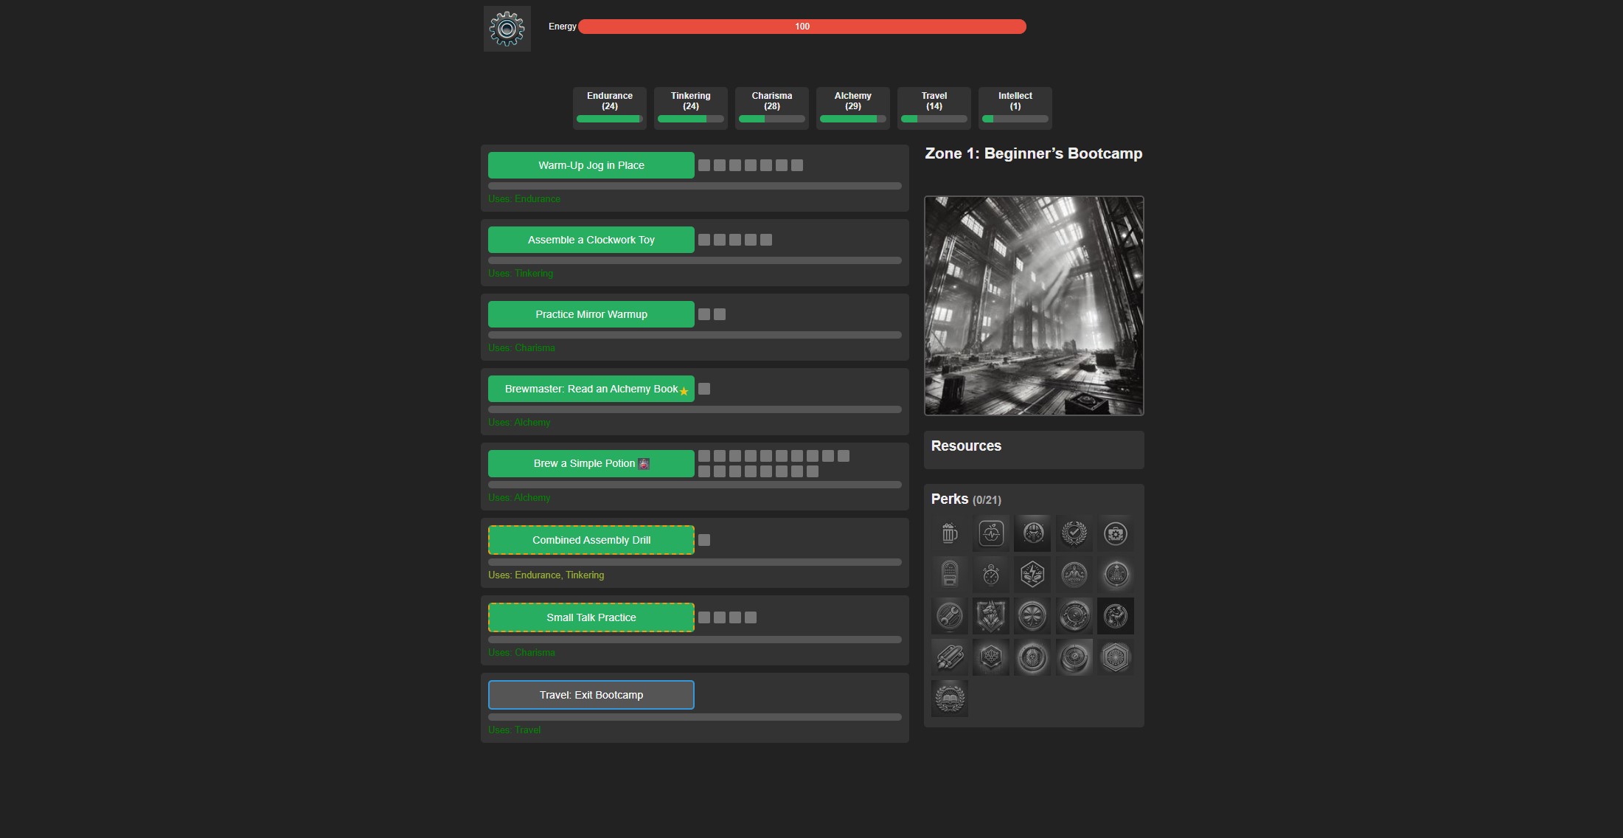Image resolution: width=1623 pixels, height=838 pixels.
Task: Click the Resources heading
Action: [966, 446]
